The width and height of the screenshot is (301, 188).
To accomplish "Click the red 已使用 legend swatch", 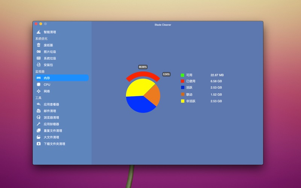I will click(x=182, y=81).
